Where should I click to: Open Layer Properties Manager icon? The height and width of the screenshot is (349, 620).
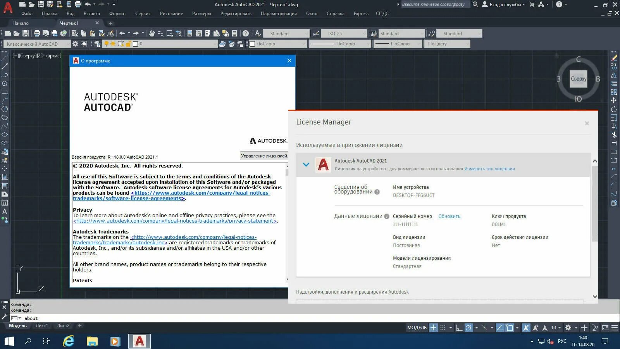(x=97, y=44)
